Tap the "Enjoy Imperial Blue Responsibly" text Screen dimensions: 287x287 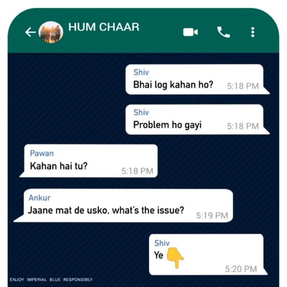coord(51,280)
